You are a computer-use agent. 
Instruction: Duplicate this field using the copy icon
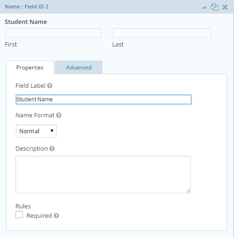[x=215, y=7]
